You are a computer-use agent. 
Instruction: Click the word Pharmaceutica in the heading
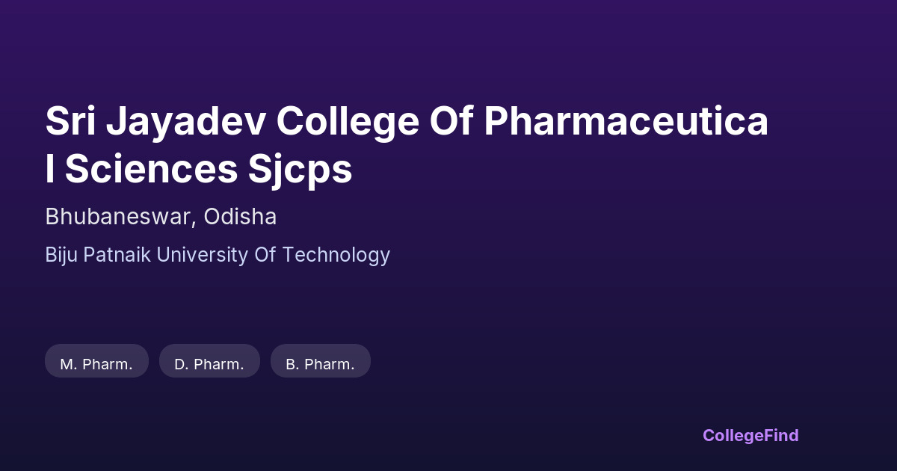(x=626, y=123)
